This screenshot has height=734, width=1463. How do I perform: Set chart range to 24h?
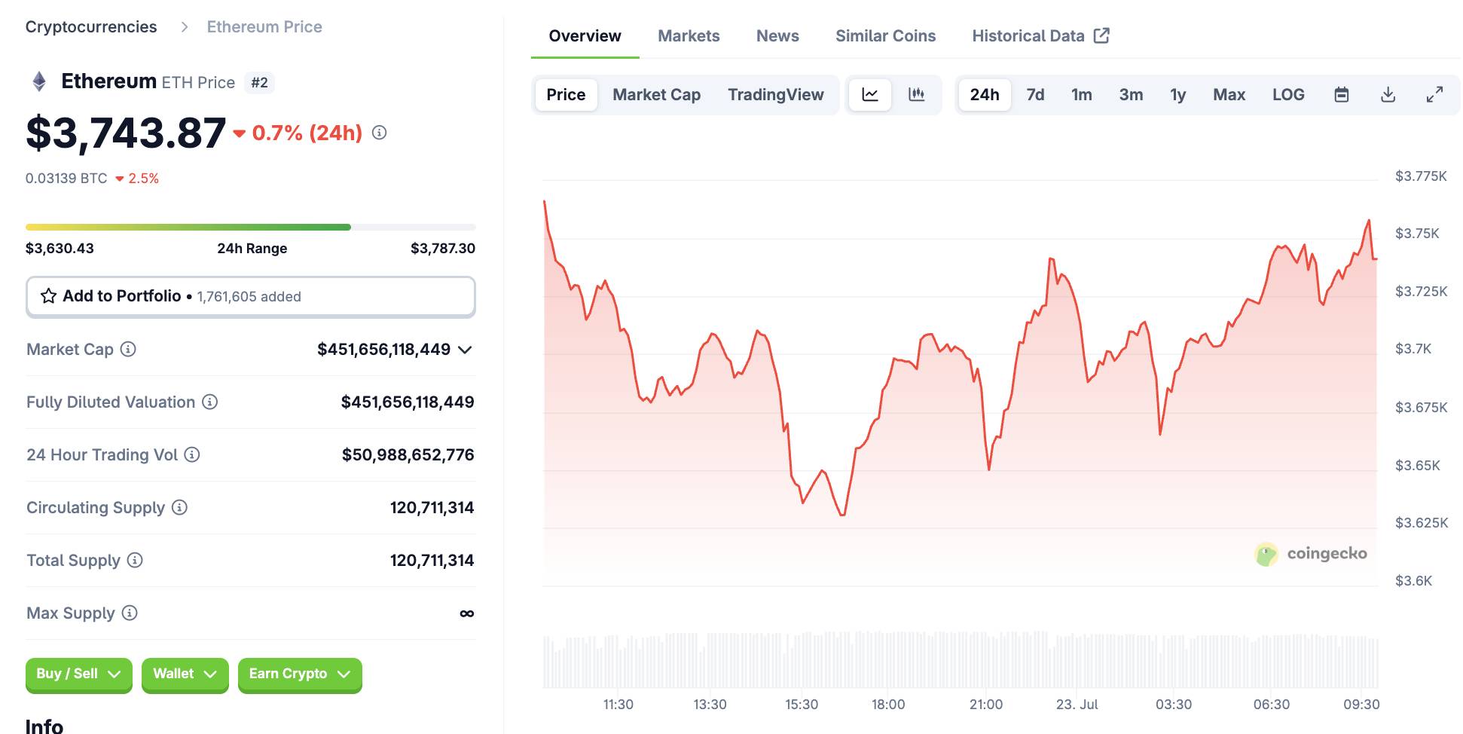tap(985, 95)
